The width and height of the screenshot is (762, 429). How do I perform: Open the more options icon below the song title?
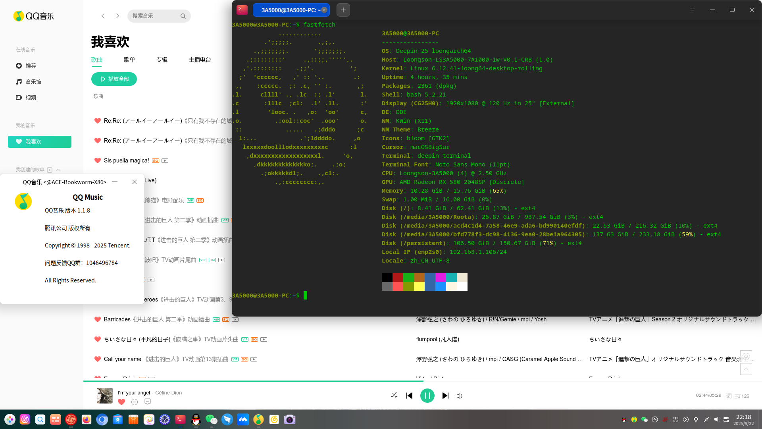click(x=135, y=402)
